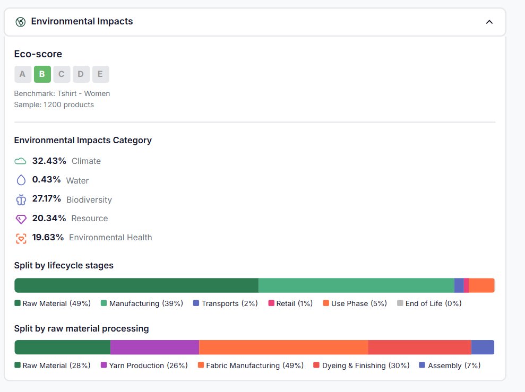Select Eco-score grade A
The width and height of the screenshot is (525, 392).
(22, 74)
